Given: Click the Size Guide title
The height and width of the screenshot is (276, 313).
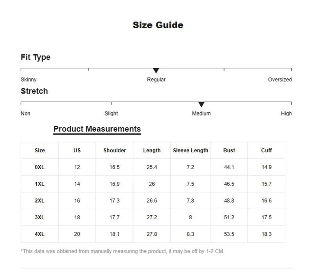Looking at the screenshot, I should [158, 25].
